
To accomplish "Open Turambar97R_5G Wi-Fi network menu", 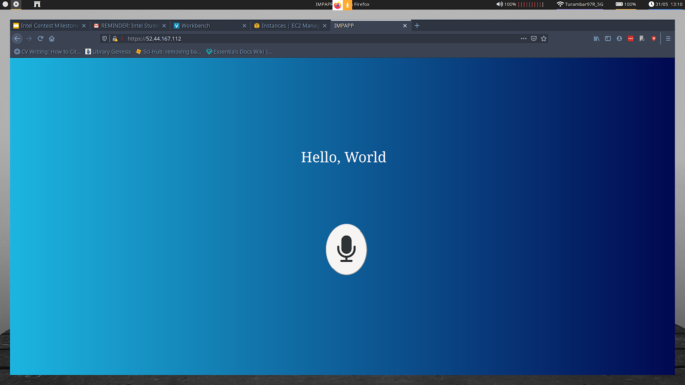I will [580, 4].
